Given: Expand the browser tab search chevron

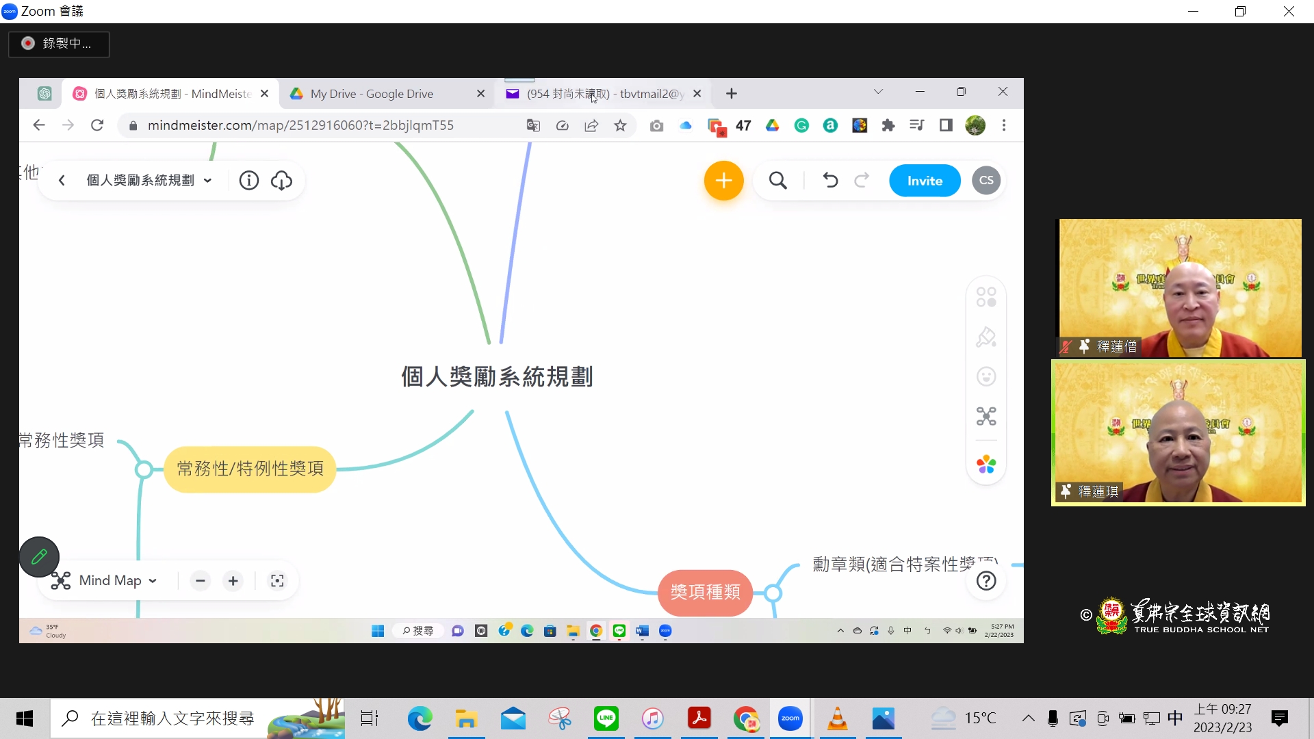Looking at the screenshot, I should (878, 92).
